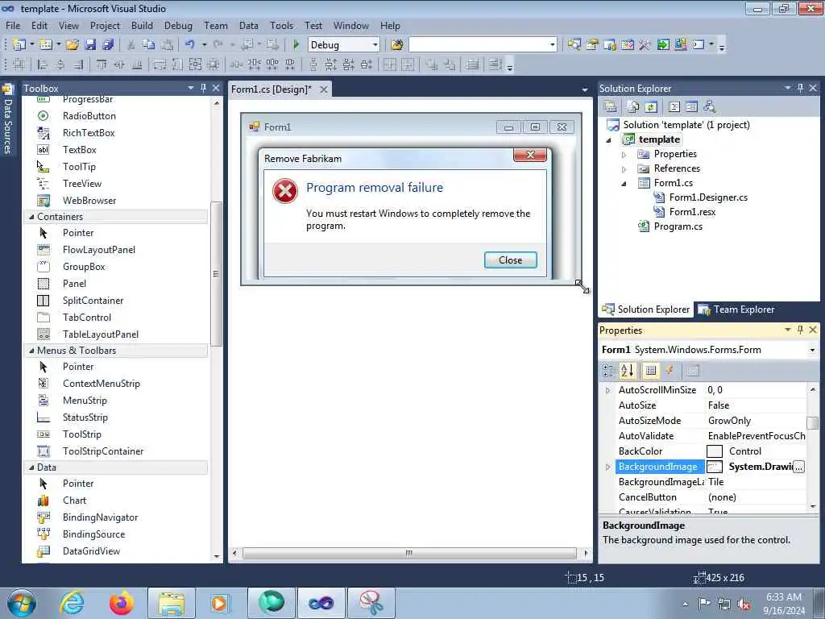825x619 pixels.
Task: Click BackgroundImage preview swatch
Action: click(714, 467)
